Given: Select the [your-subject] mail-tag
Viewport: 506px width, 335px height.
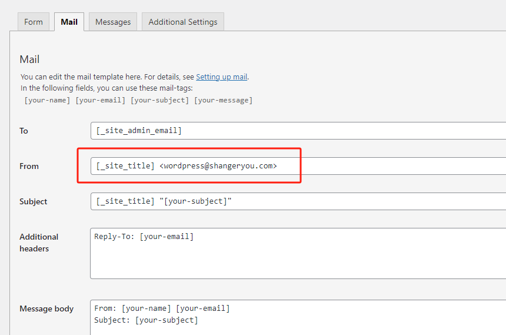Looking at the screenshot, I should pyautogui.click(x=159, y=100).
